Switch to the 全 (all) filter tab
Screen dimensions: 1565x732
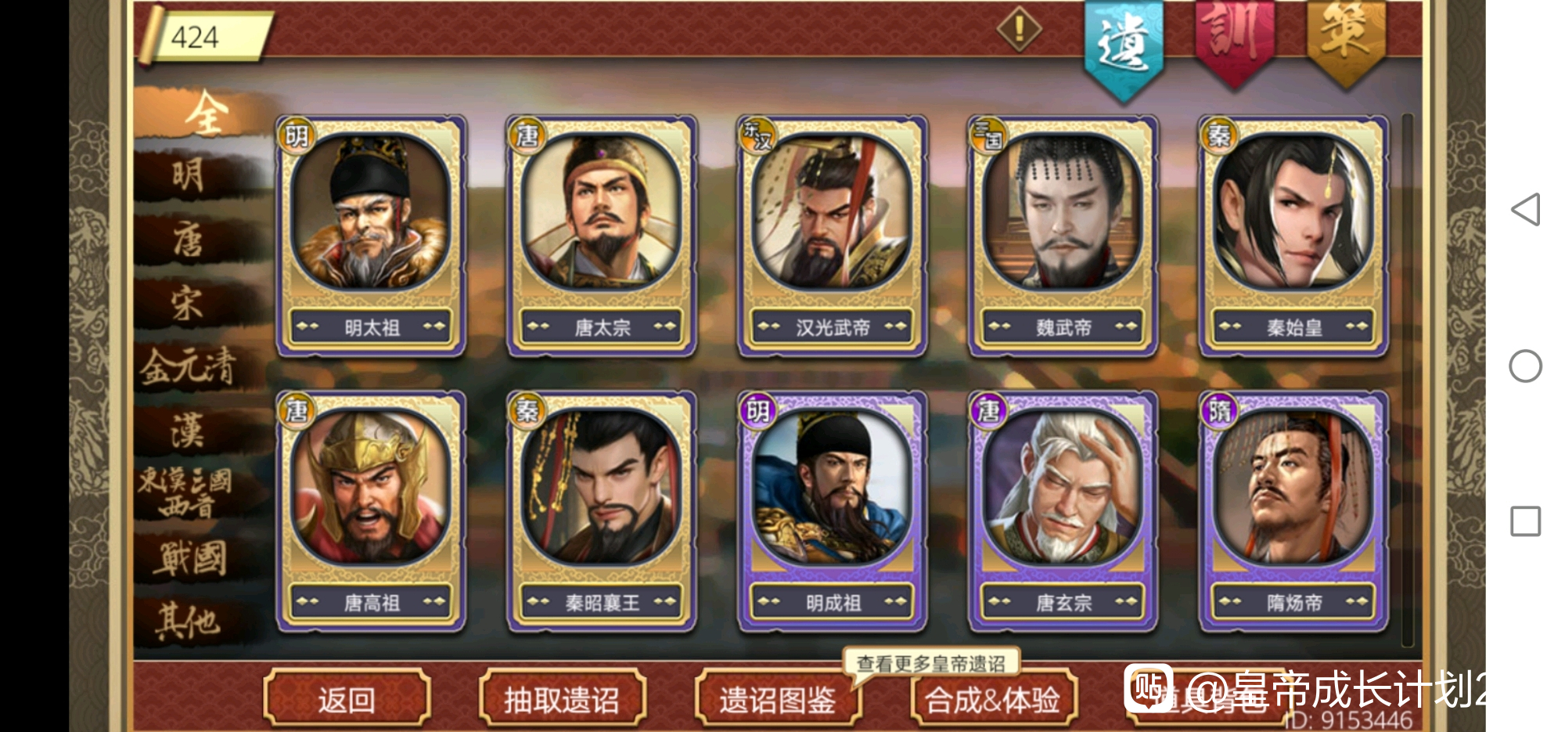pyautogui.click(x=205, y=114)
